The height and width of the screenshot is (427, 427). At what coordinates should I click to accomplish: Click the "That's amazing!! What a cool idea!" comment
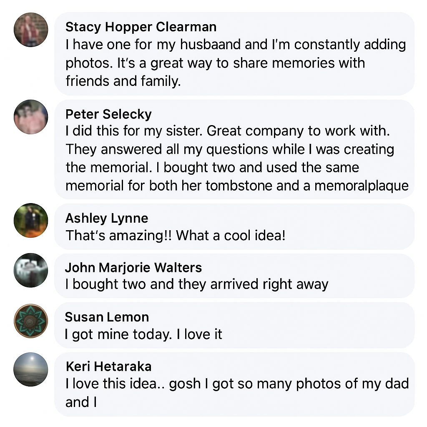click(x=176, y=236)
